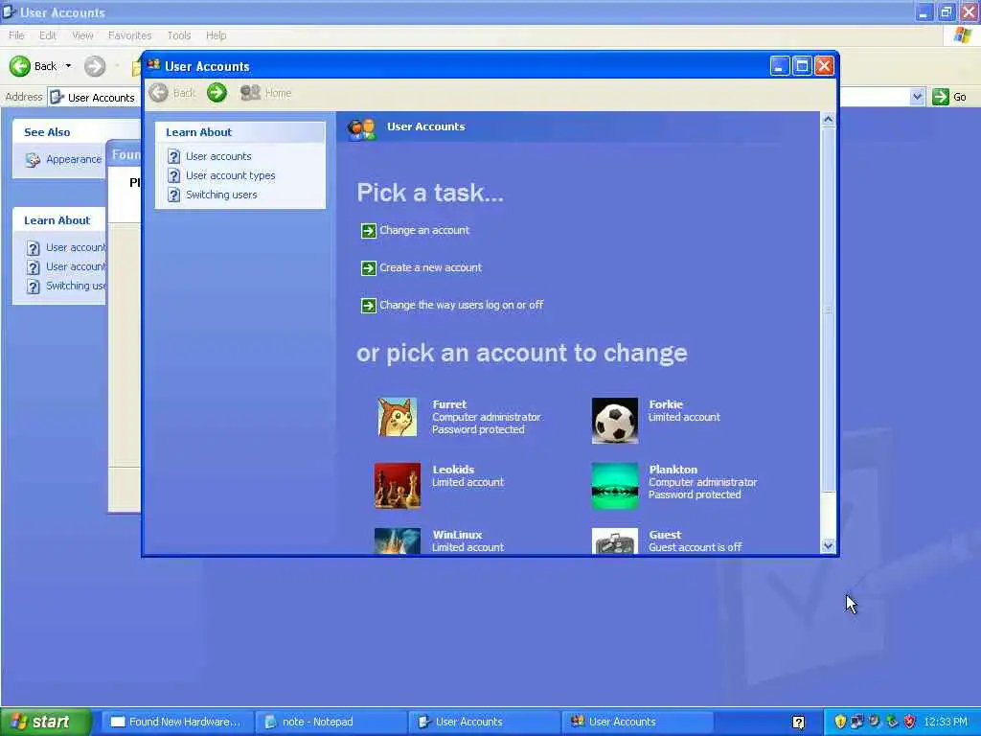
Task: Click help icon next to User accounts topic
Action: point(174,156)
